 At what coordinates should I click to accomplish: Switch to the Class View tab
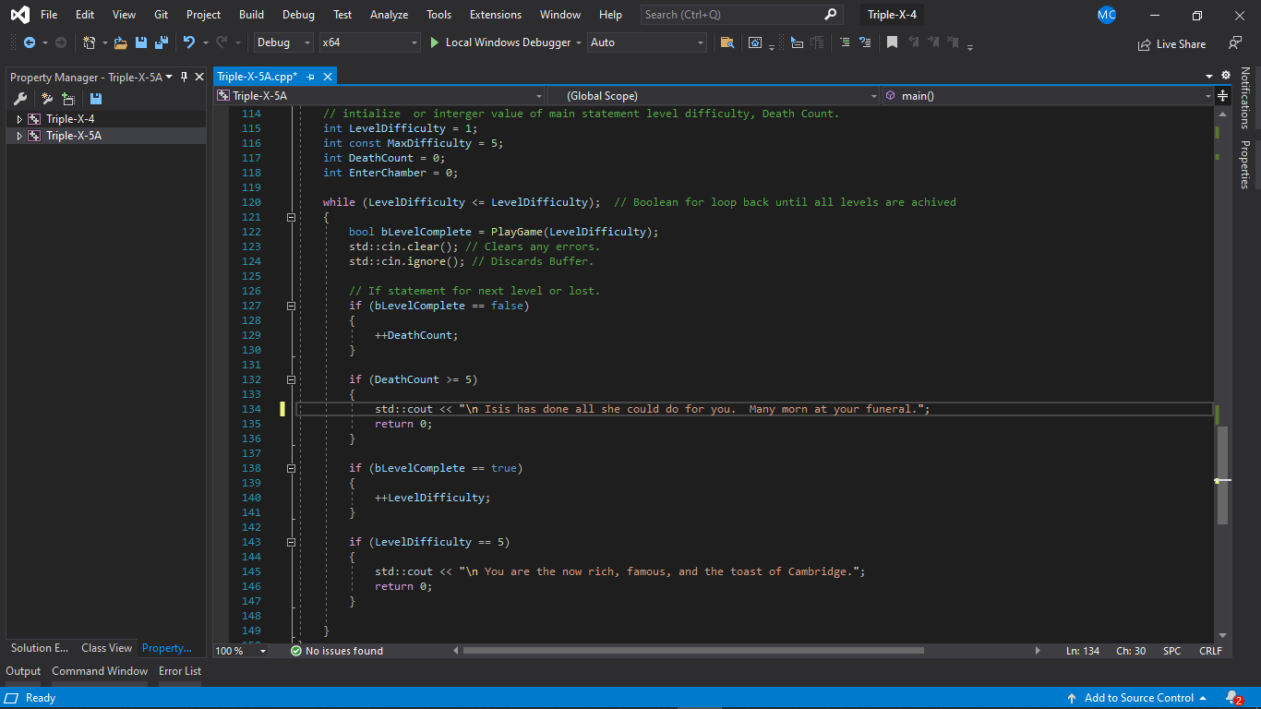tap(106, 648)
